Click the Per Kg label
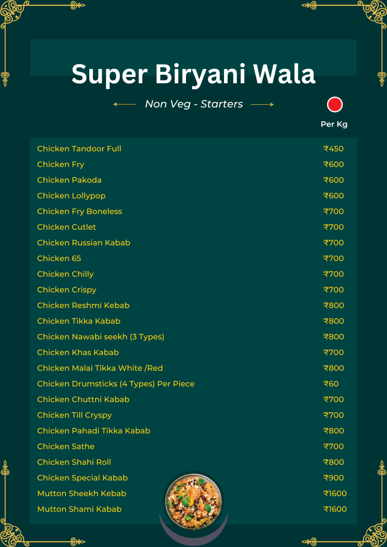The height and width of the screenshot is (547, 387). point(334,124)
